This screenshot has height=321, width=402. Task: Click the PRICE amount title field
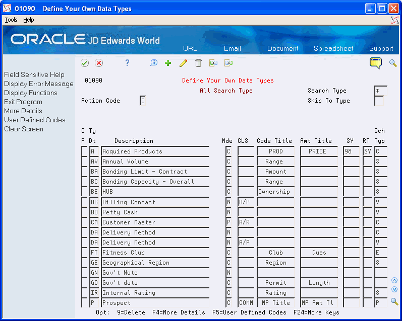point(319,151)
